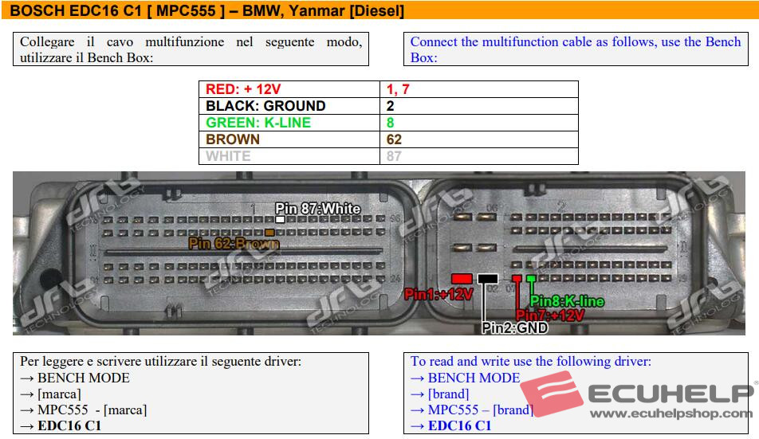Click the 'Pin 62:Brown' label on connector
Viewport: 759px width, 439px height.
coord(234,243)
